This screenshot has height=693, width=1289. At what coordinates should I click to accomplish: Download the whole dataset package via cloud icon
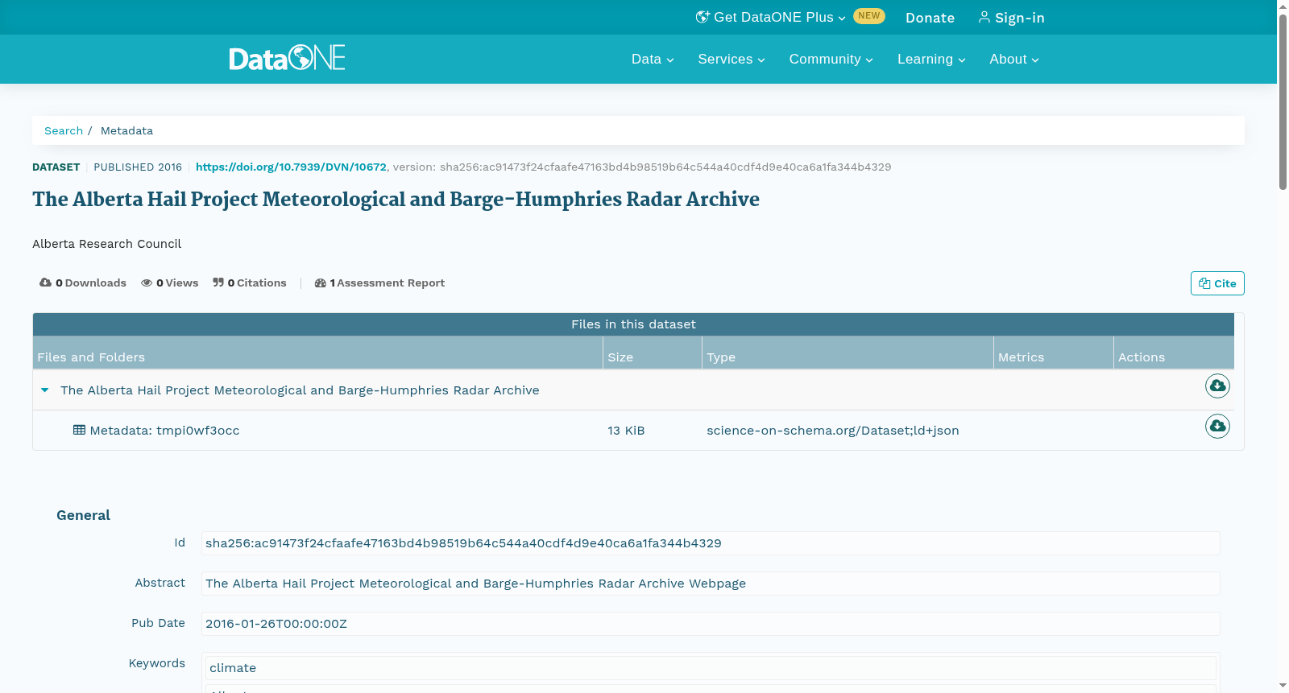point(1217,386)
